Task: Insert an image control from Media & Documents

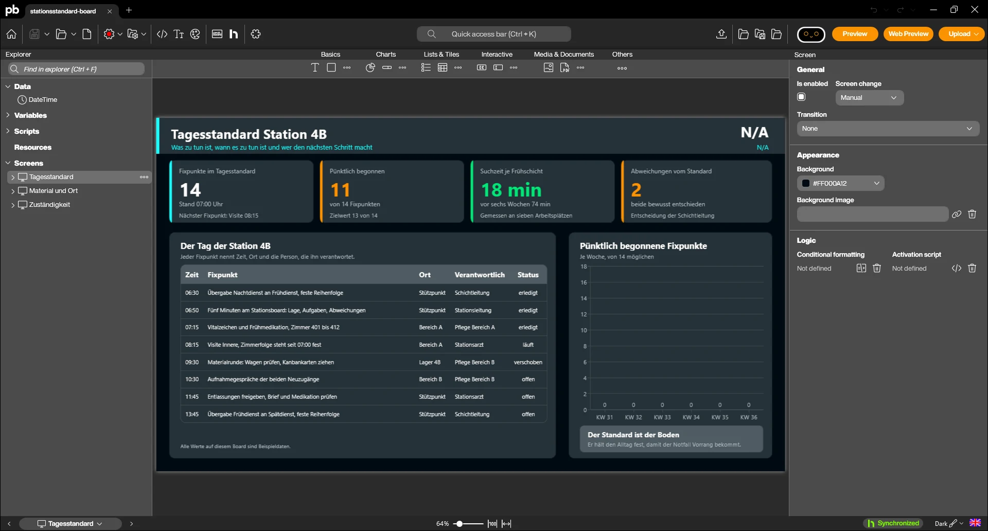Action: coord(549,67)
